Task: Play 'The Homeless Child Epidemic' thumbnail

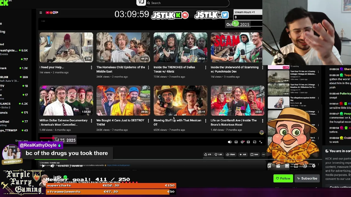Action: coord(123,47)
